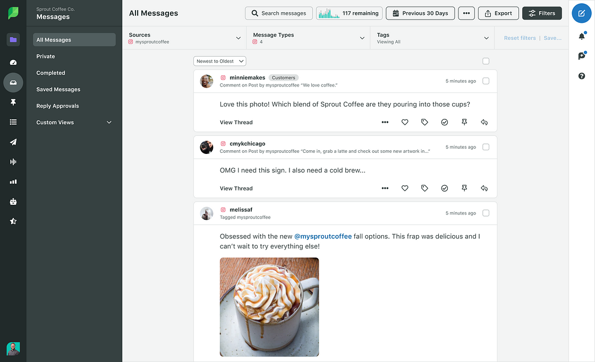Mark the cmykchicago message complete with checkmark icon
This screenshot has width=595, height=362.
pos(444,188)
